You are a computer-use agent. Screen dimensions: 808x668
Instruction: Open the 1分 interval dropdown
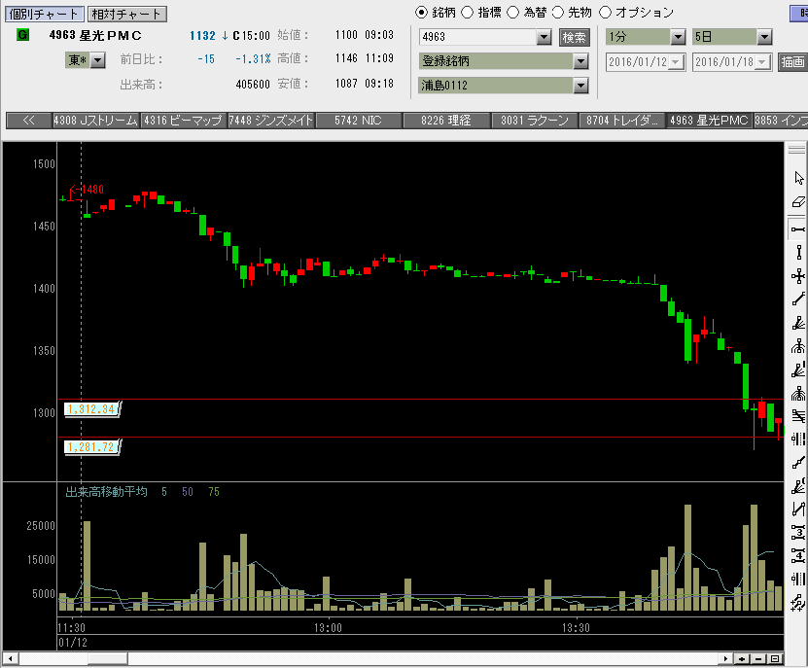[x=678, y=37]
